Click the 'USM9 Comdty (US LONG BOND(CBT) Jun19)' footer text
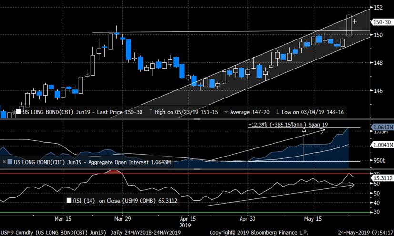This screenshot has width=394, height=236. [53, 233]
